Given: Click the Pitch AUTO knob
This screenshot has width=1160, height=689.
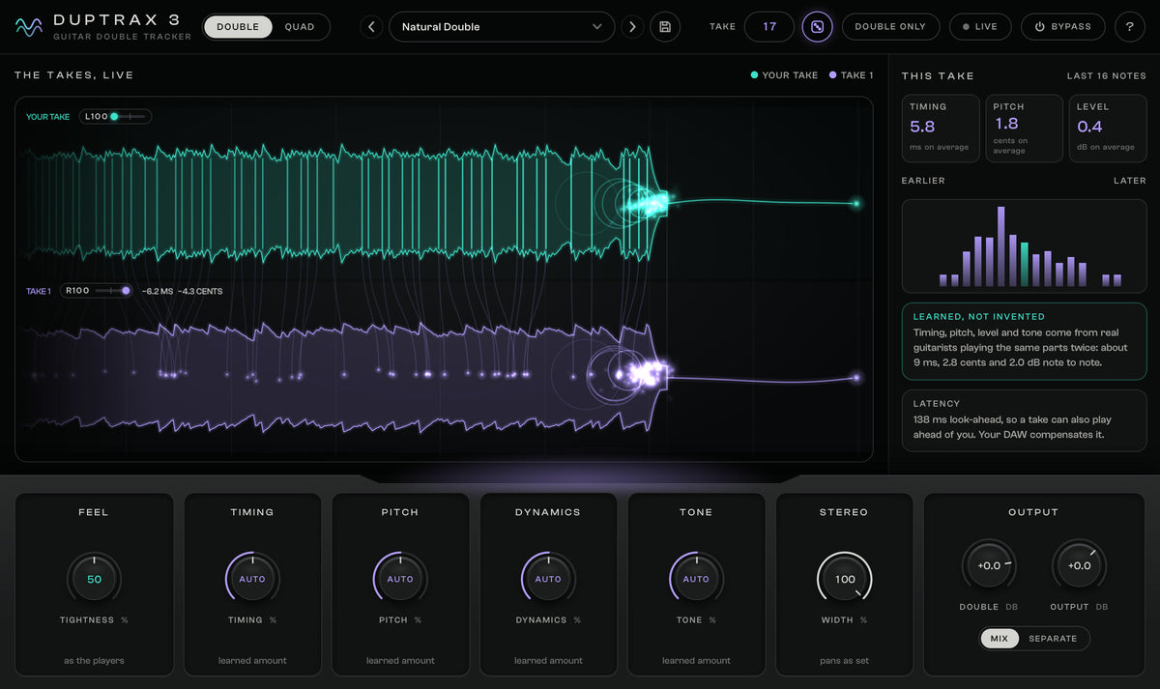Looking at the screenshot, I should coord(400,580).
